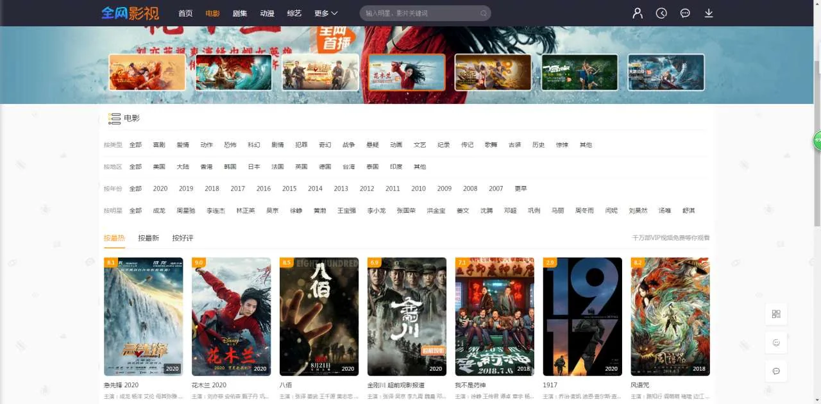Filter by 更早 in year row

click(521, 189)
